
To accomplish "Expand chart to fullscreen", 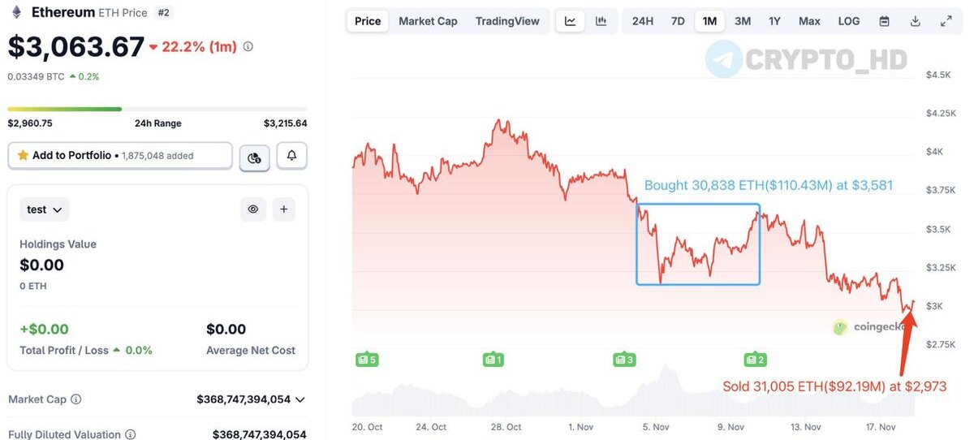I will point(946,21).
